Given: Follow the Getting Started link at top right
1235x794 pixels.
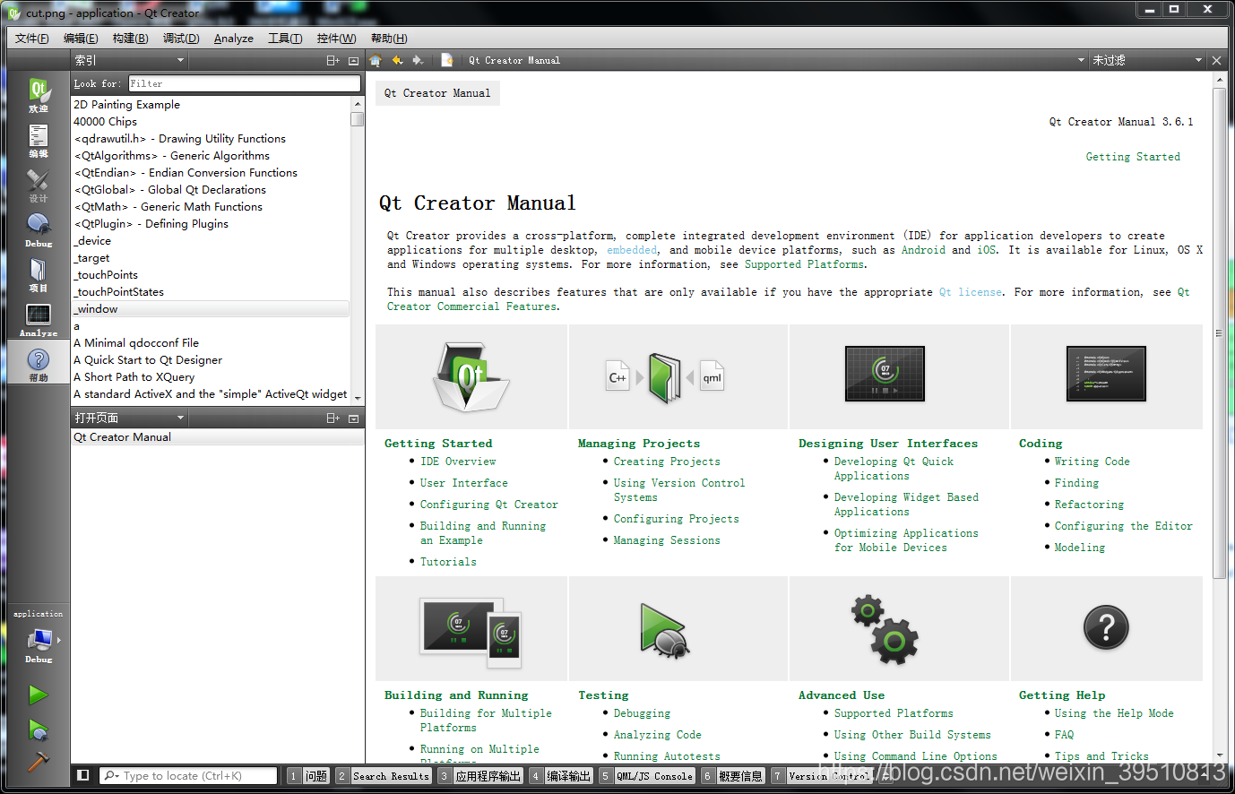Looking at the screenshot, I should coord(1133,157).
